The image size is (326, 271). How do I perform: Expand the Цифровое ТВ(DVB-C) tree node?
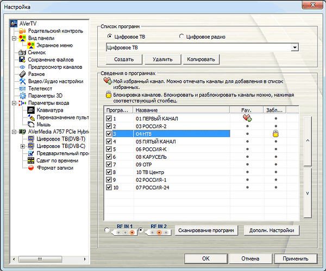[23, 146]
